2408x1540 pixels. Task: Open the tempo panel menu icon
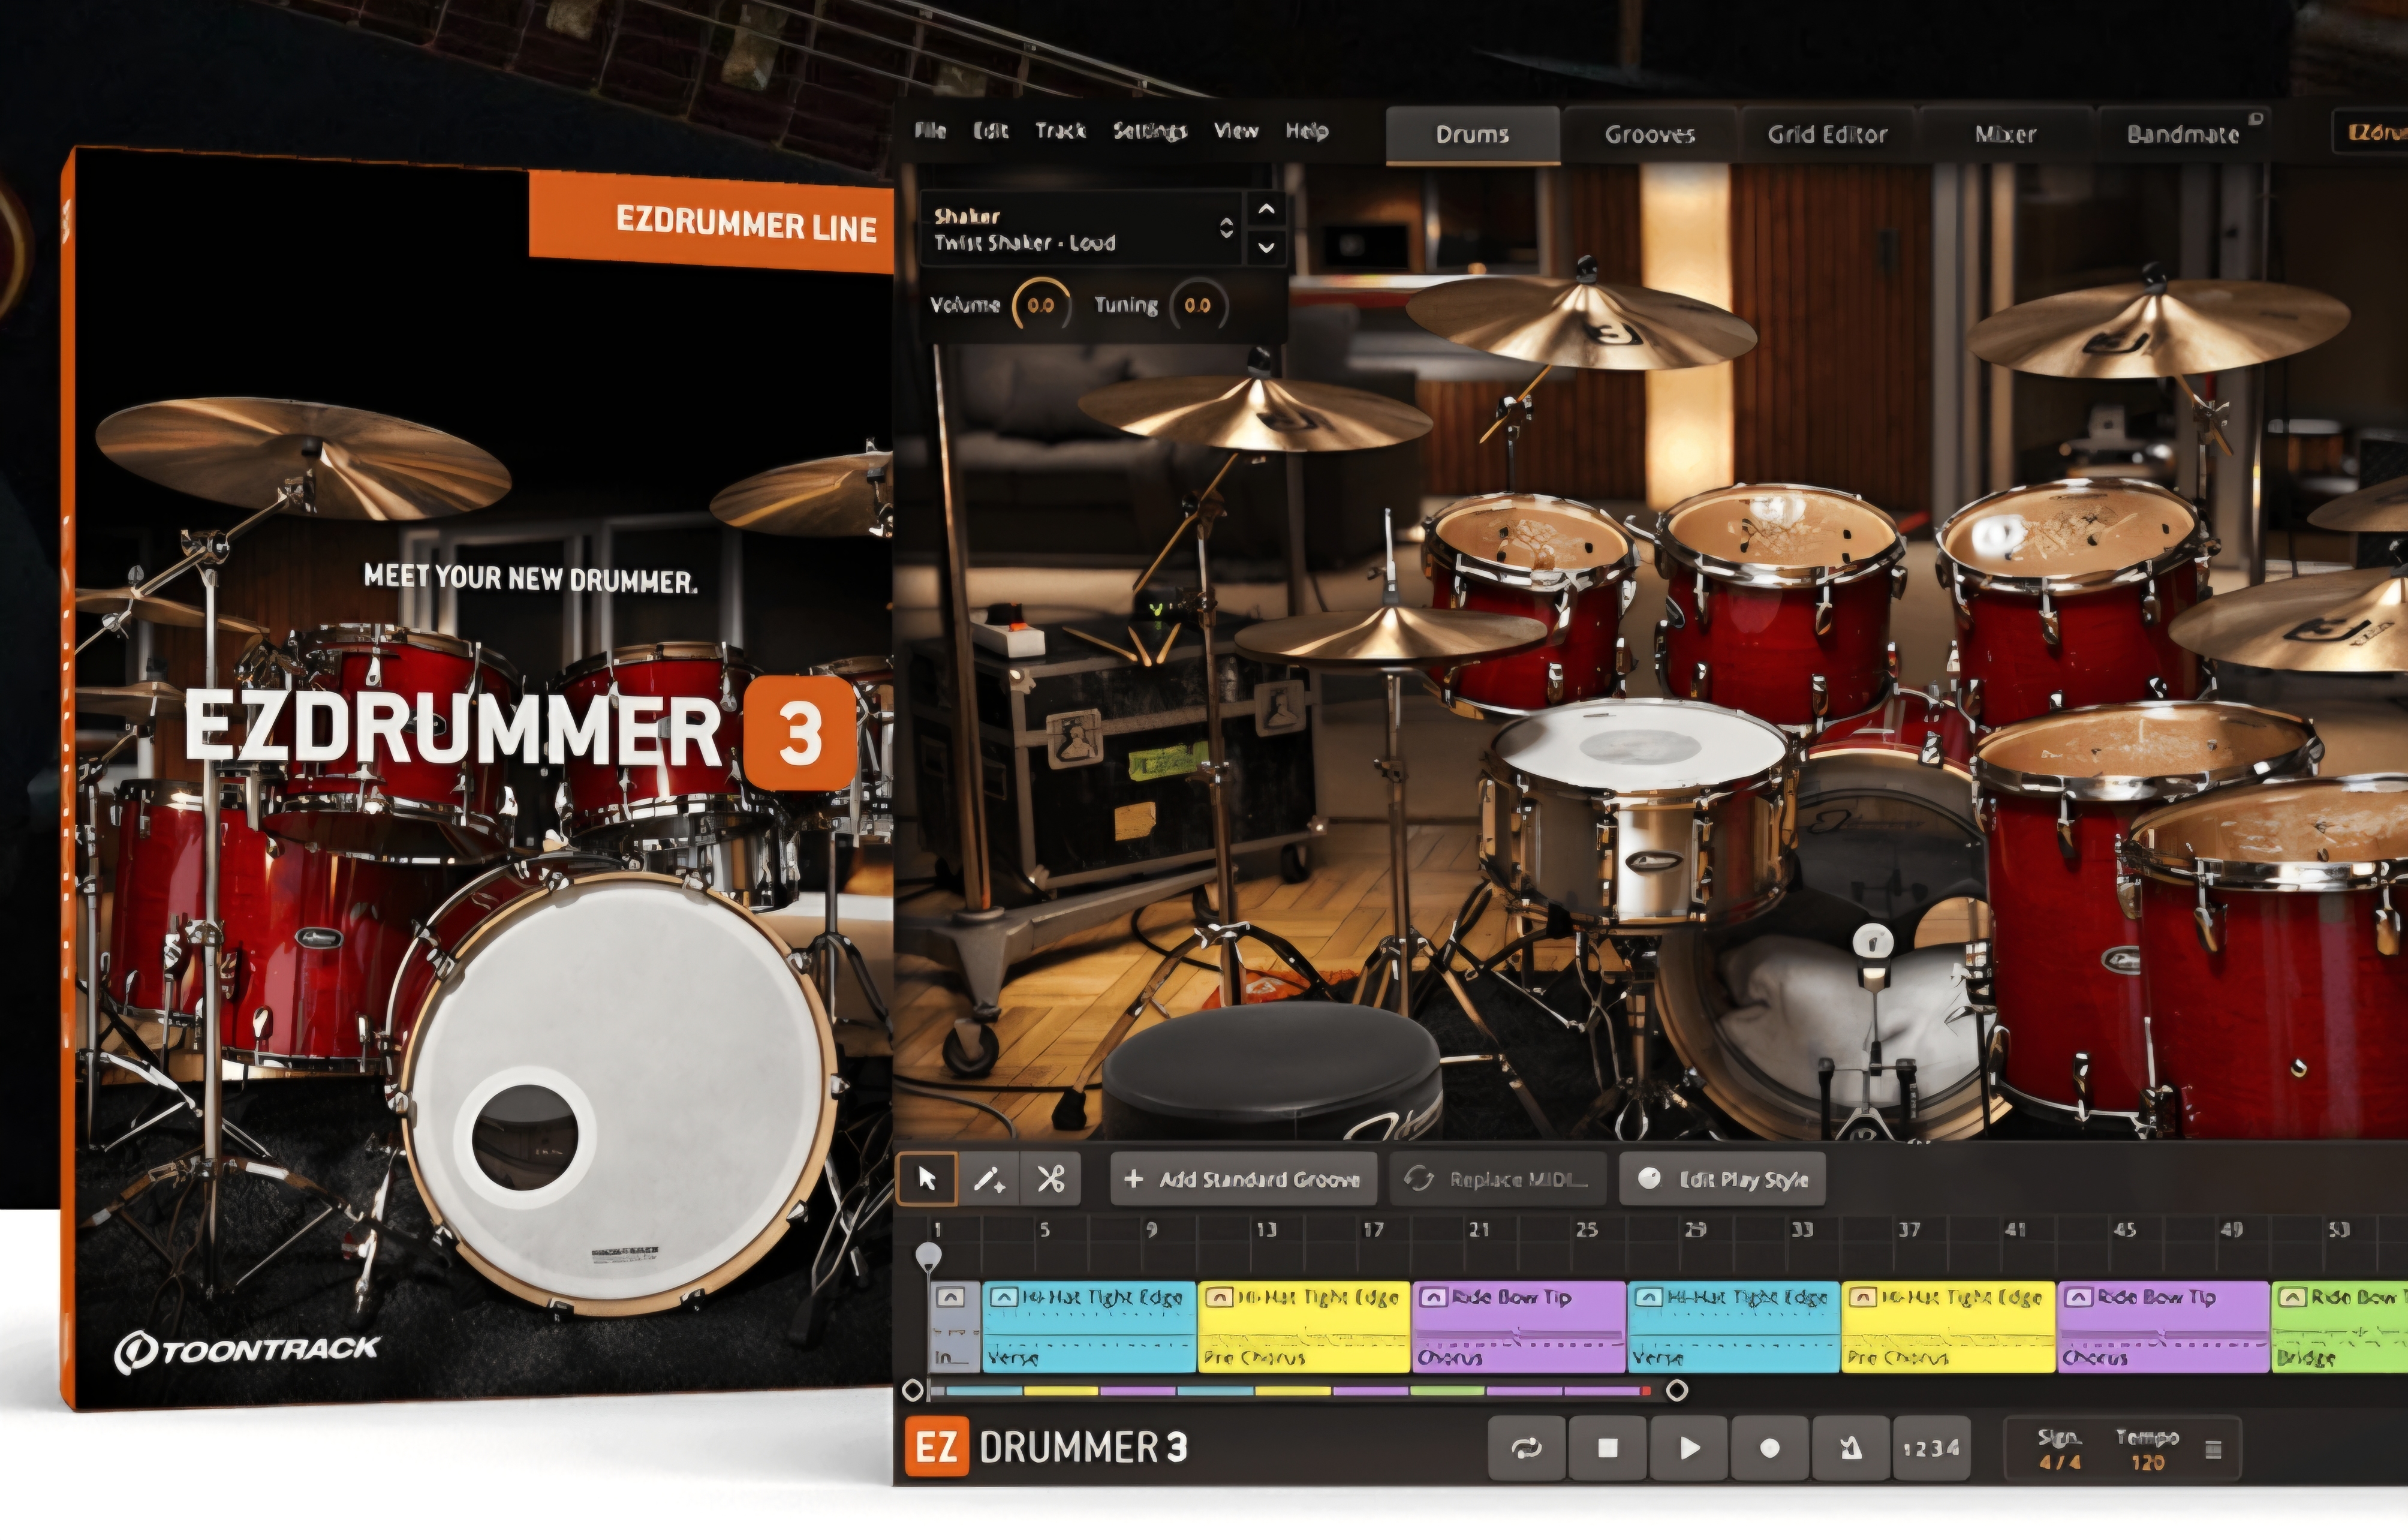click(x=2213, y=1449)
